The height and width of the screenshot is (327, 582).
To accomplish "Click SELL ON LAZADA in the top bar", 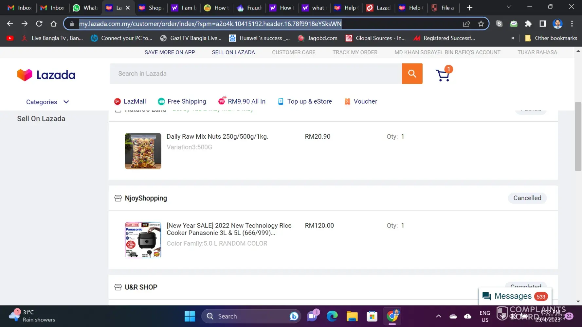I will pos(233,52).
